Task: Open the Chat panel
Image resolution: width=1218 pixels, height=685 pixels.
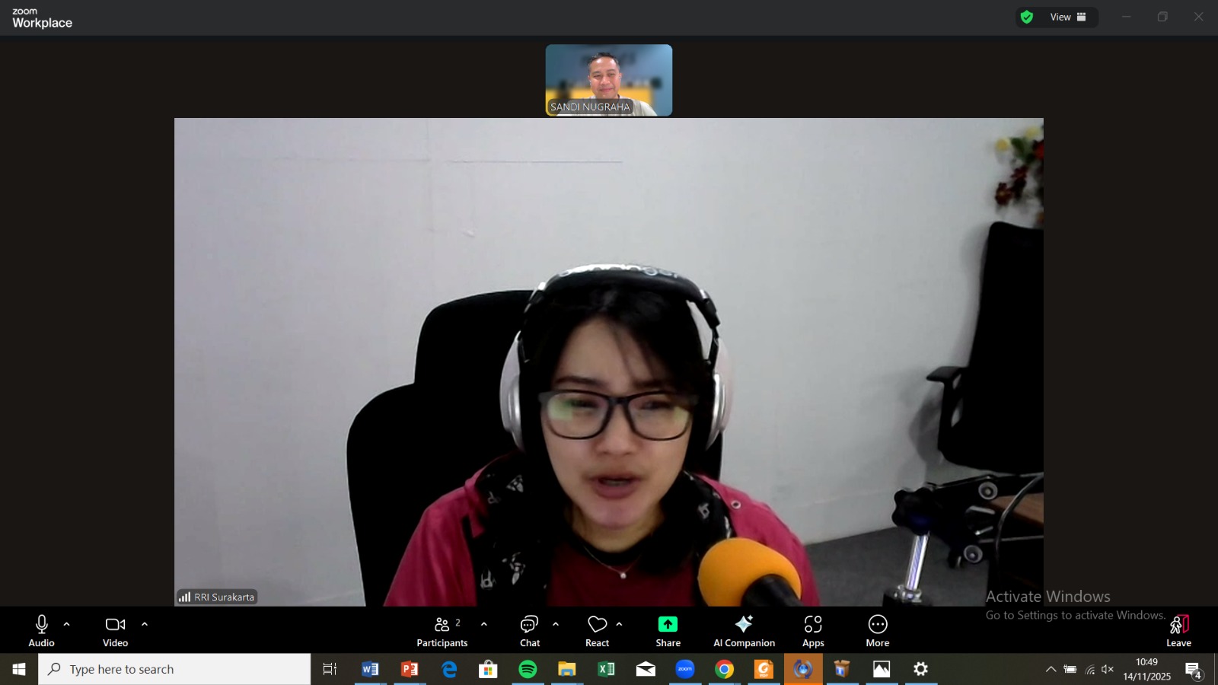Action: tap(530, 630)
